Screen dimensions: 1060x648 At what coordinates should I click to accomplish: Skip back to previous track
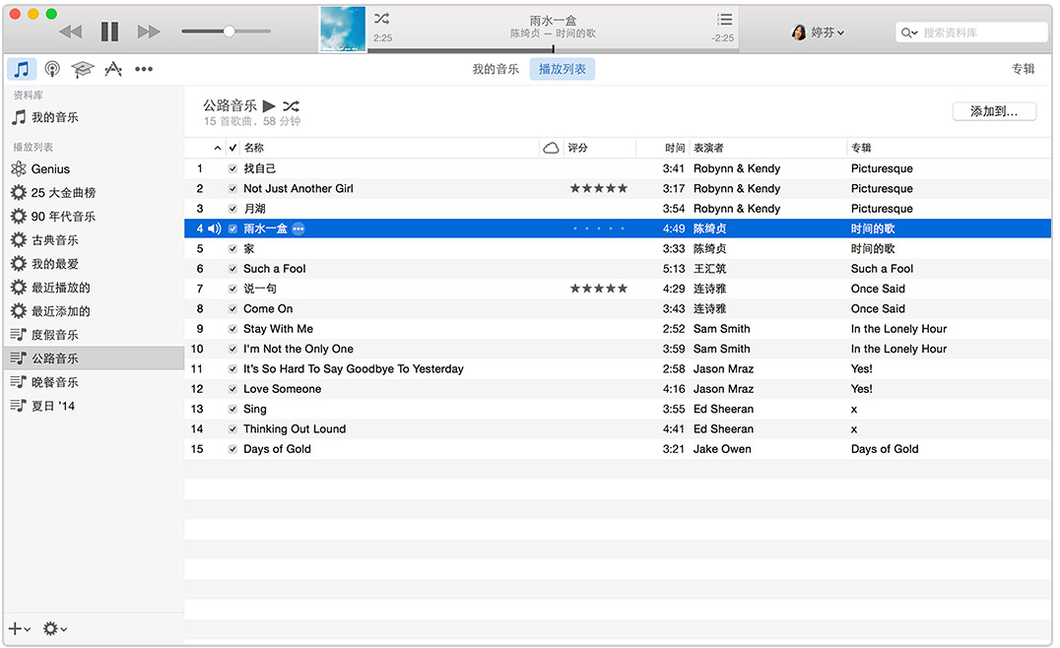coord(70,32)
